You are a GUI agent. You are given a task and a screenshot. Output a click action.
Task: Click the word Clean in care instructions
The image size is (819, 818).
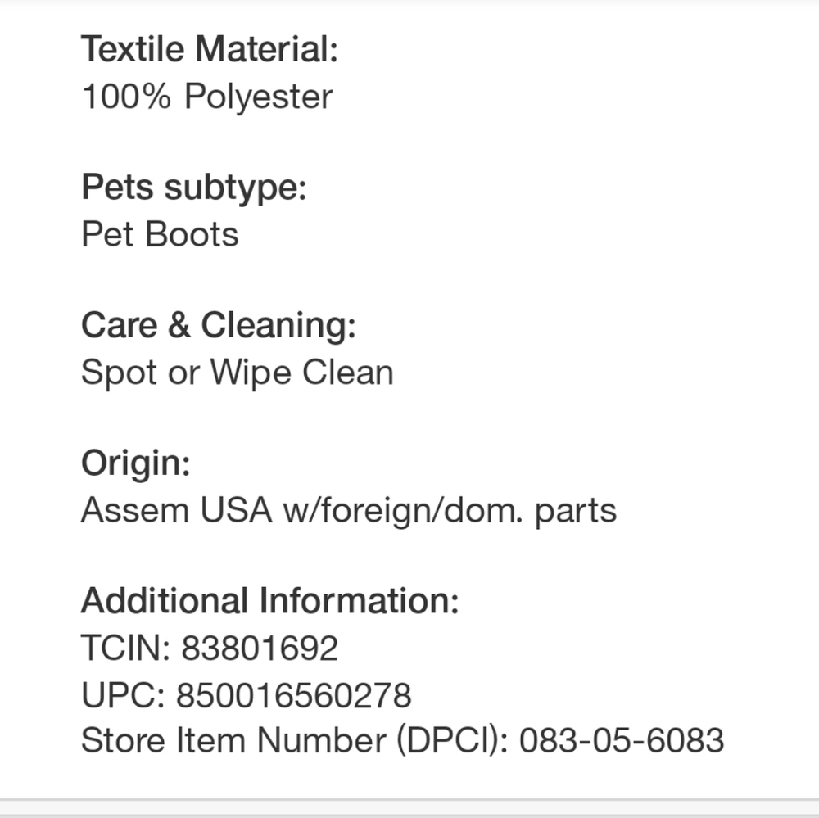(348, 373)
